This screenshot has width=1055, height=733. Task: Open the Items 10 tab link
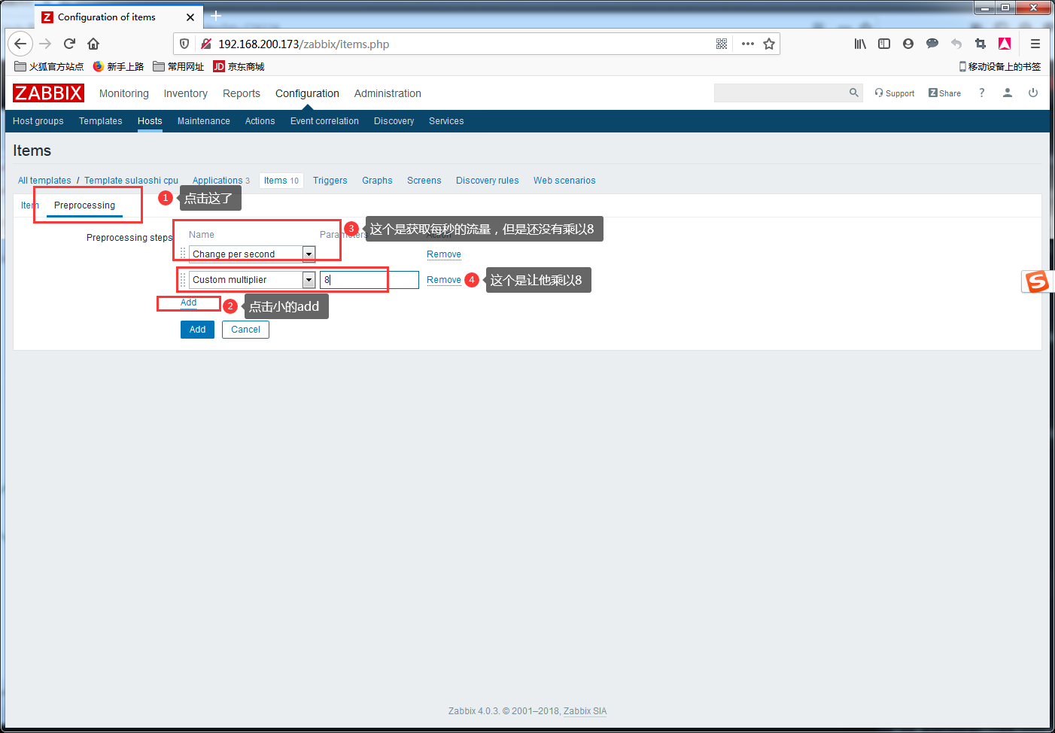281,181
